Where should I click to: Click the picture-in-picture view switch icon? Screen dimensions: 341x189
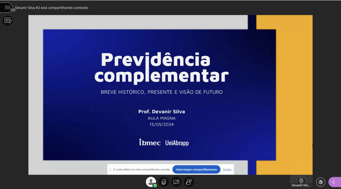click(321, 182)
